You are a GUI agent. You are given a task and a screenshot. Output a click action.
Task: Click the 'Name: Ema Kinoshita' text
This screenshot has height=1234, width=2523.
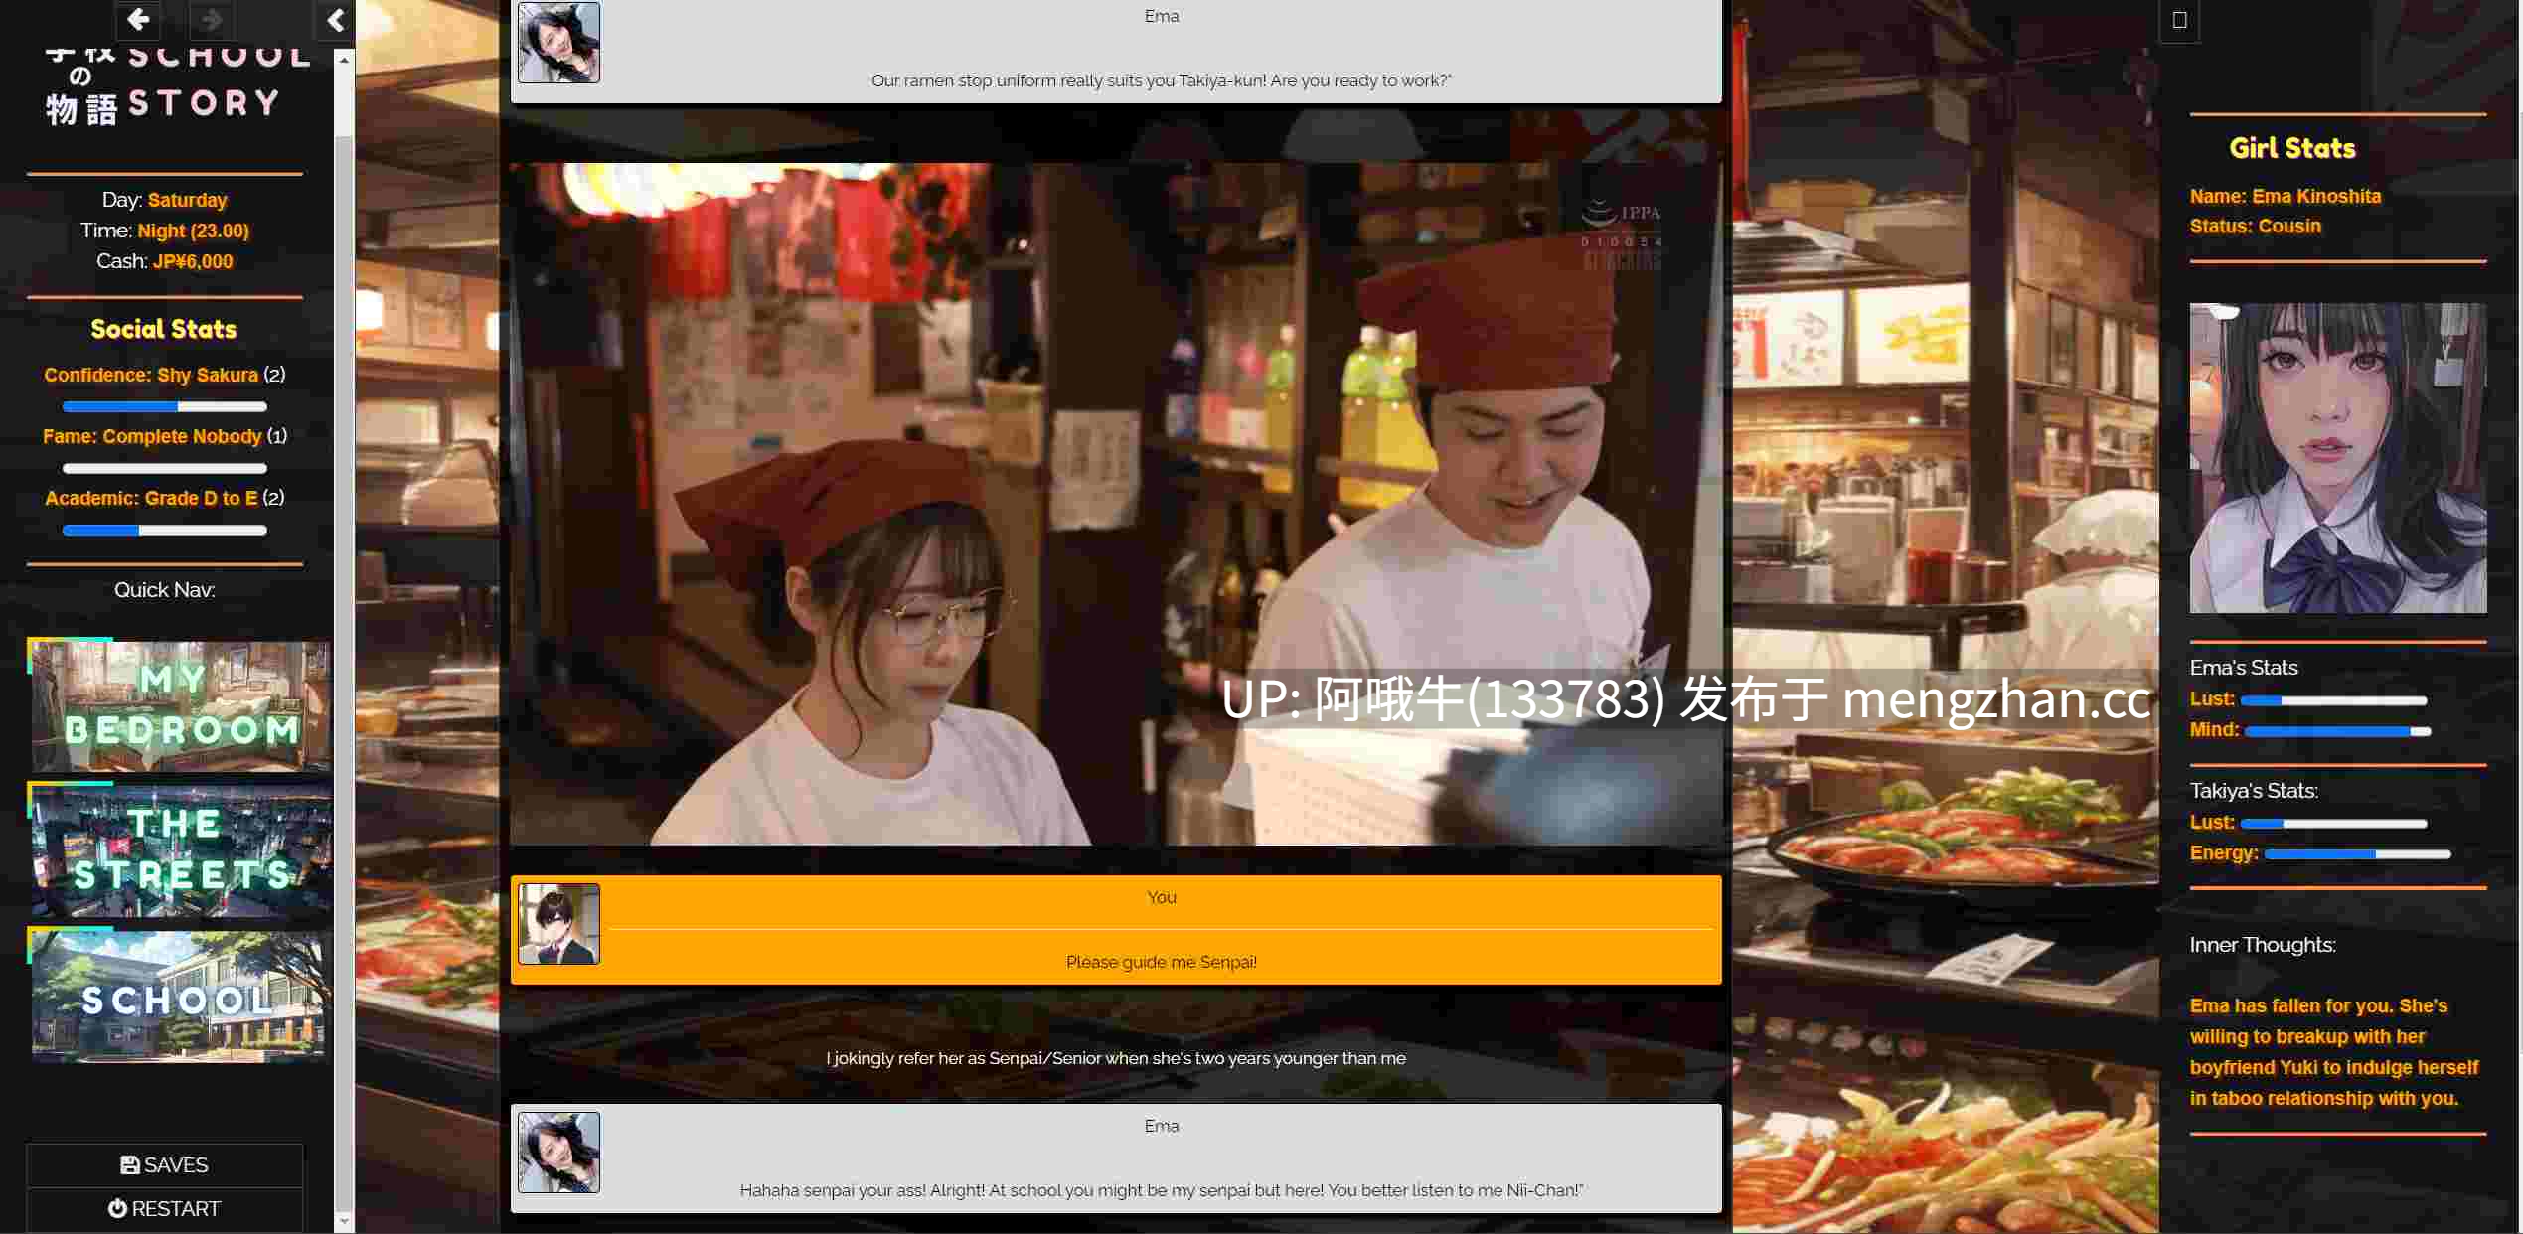pyautogui.click(x=2286, y=196)
